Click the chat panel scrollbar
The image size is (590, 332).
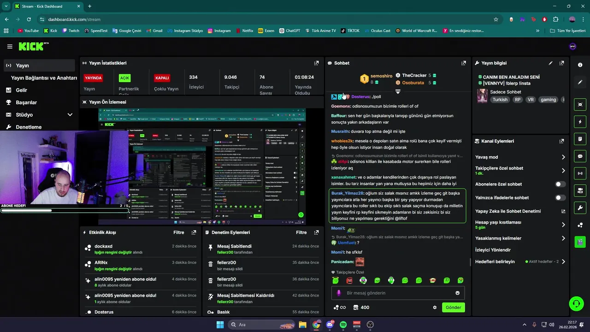(x=470, y=262)
